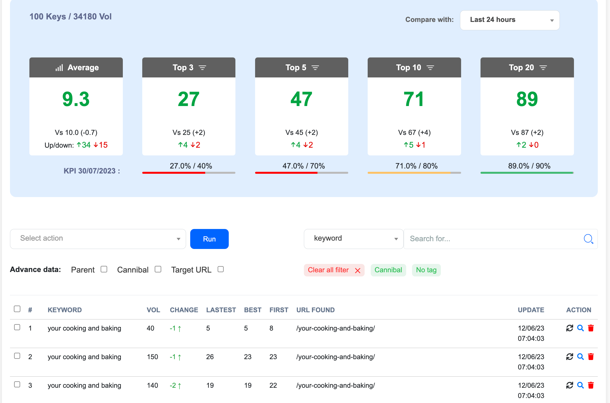Refresh ranking for keyword row 3

click(570, 385)
